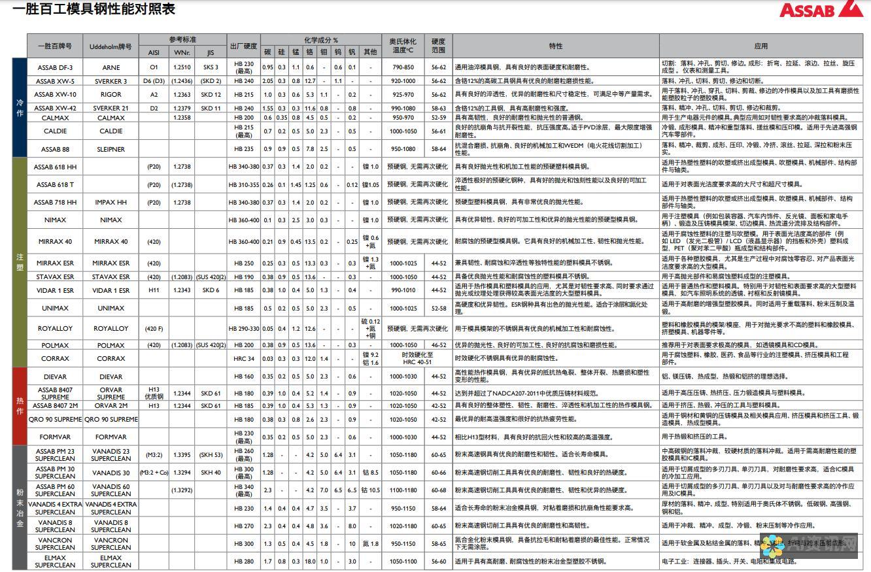Click the JIS value SKS 3
The height and width of the screenshot is (572, 871).
[211, 67]
